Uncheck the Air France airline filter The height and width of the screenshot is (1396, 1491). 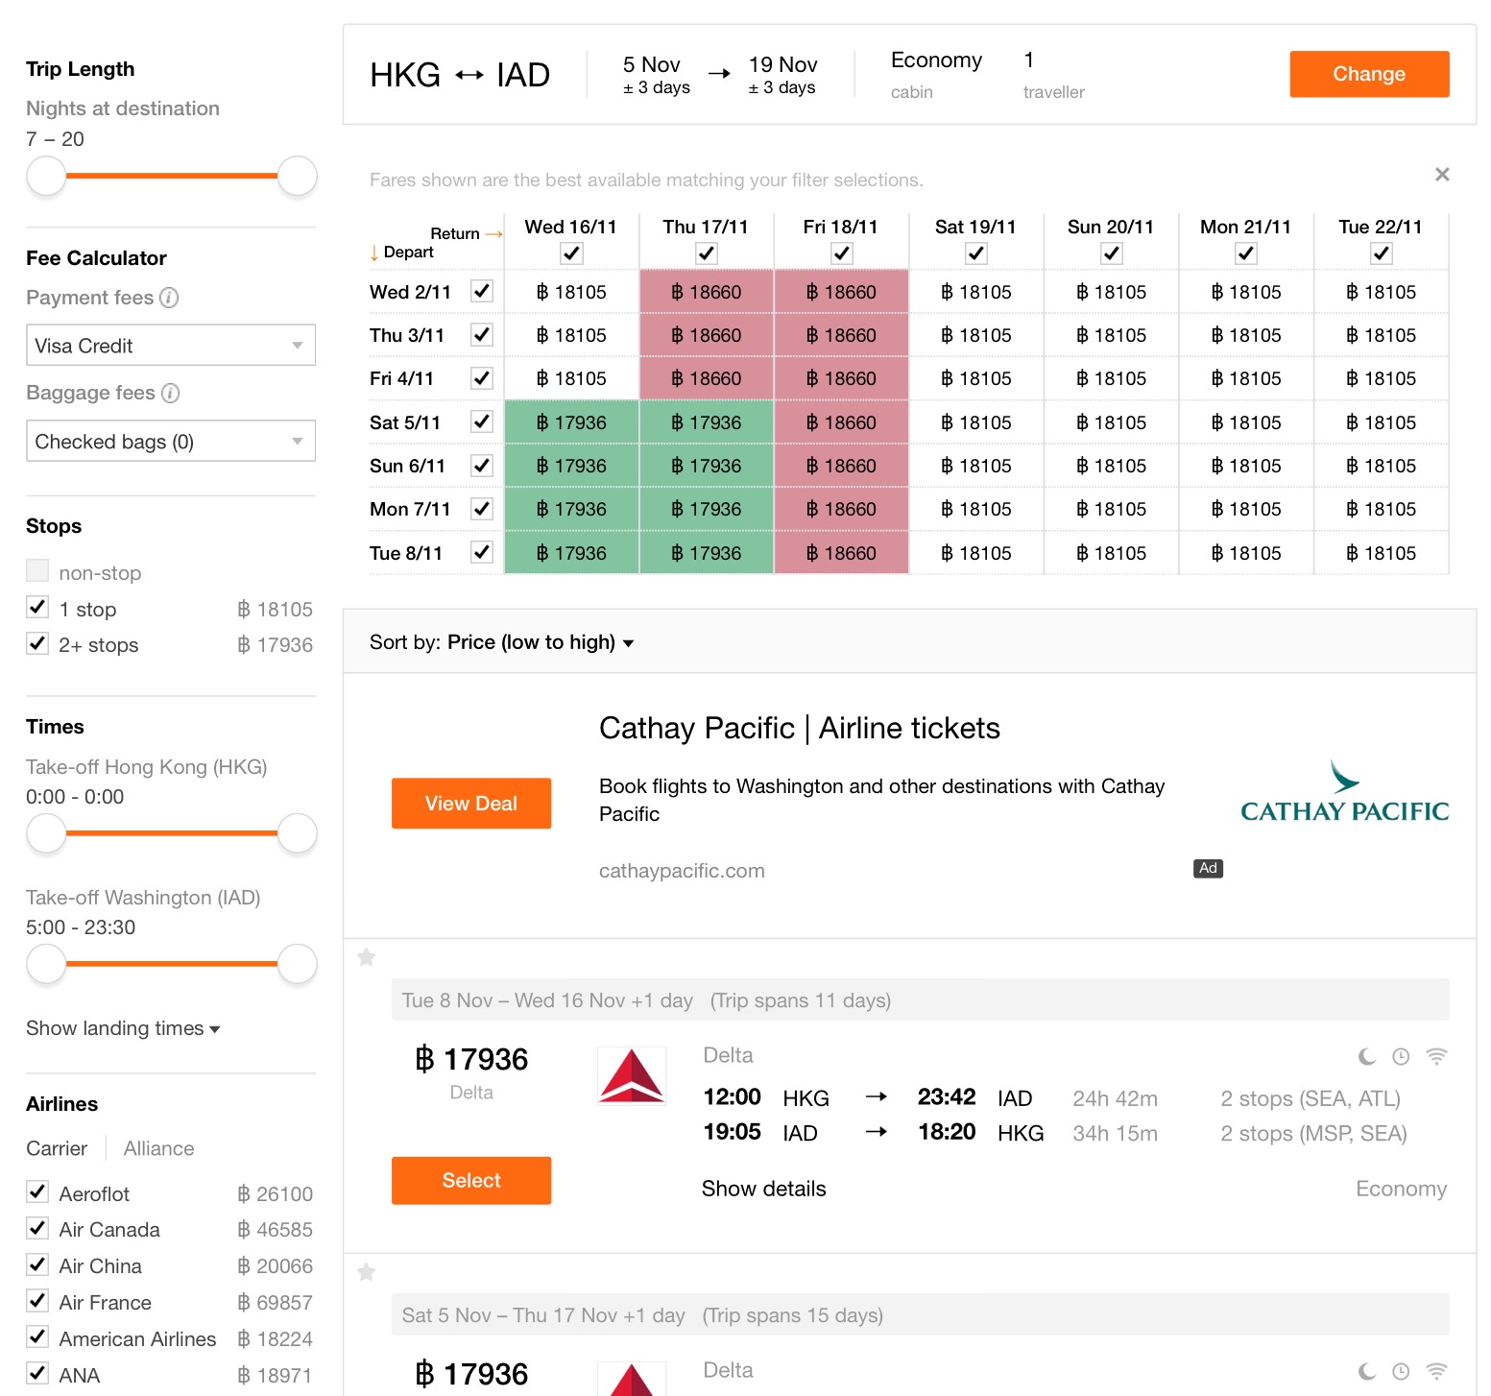coord(37,1301)
